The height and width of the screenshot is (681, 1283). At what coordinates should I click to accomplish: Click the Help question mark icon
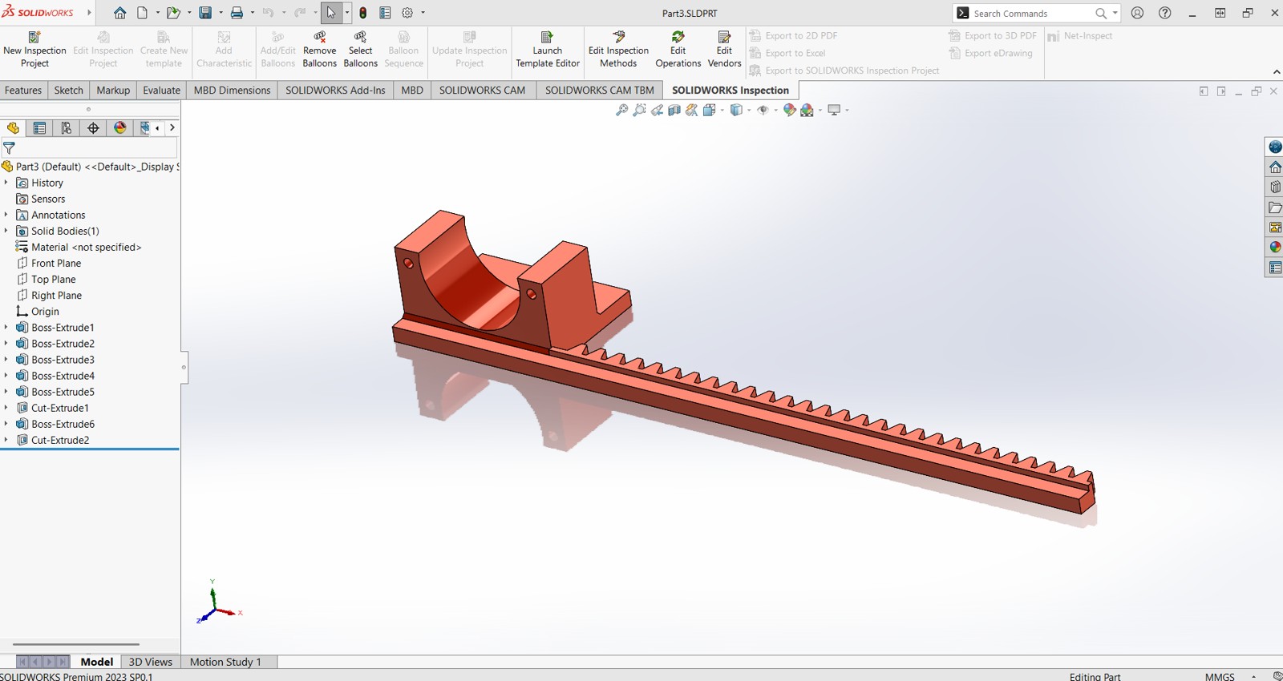point(1165,13)
